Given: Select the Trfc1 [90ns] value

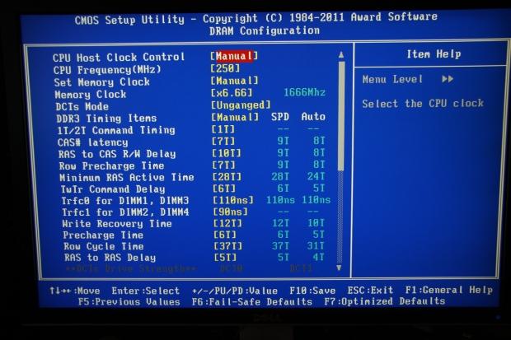Looking at the screenshot, I should pyautogui.click(x=231, y=212).
